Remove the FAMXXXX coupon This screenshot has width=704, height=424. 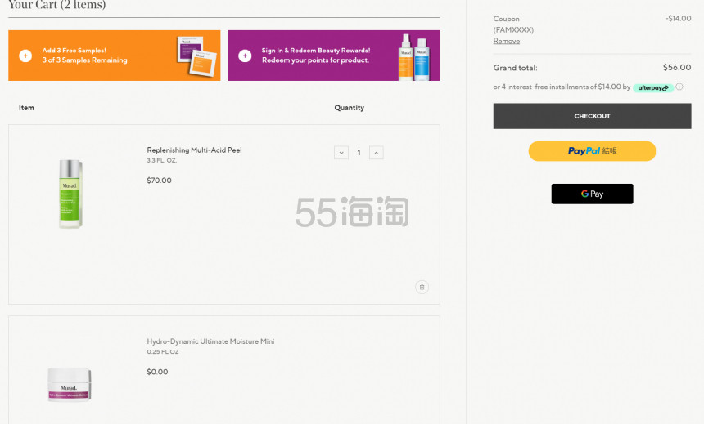click(x=507, y=41)
